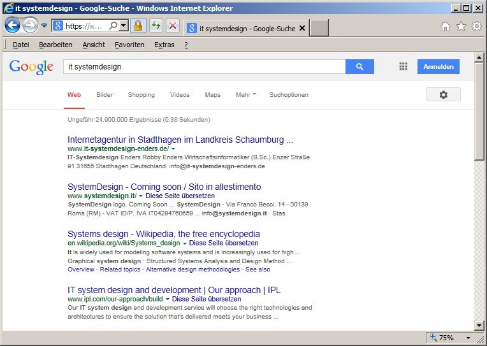Open the IE Tools gear icon
Image resolution: width=487 pixels, height=346 pixels.
477,26
